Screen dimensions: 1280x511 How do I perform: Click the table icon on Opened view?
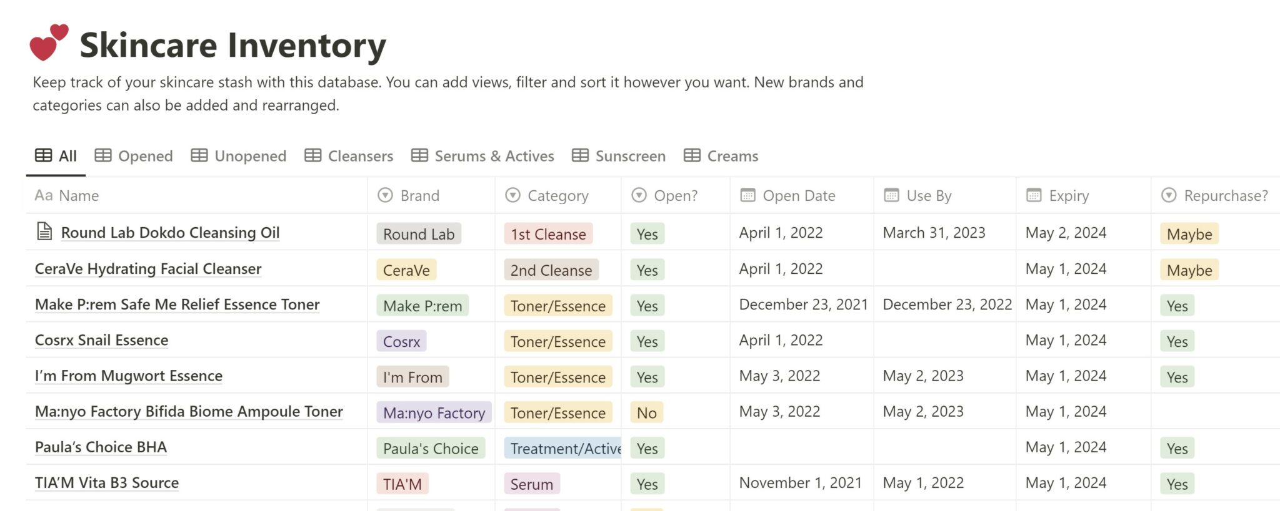click(x=103, y=155)
